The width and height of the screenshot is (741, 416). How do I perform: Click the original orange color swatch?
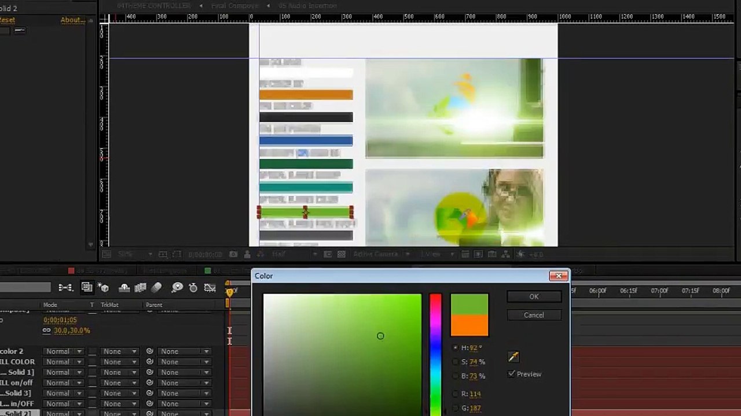[x=469, y=325]
